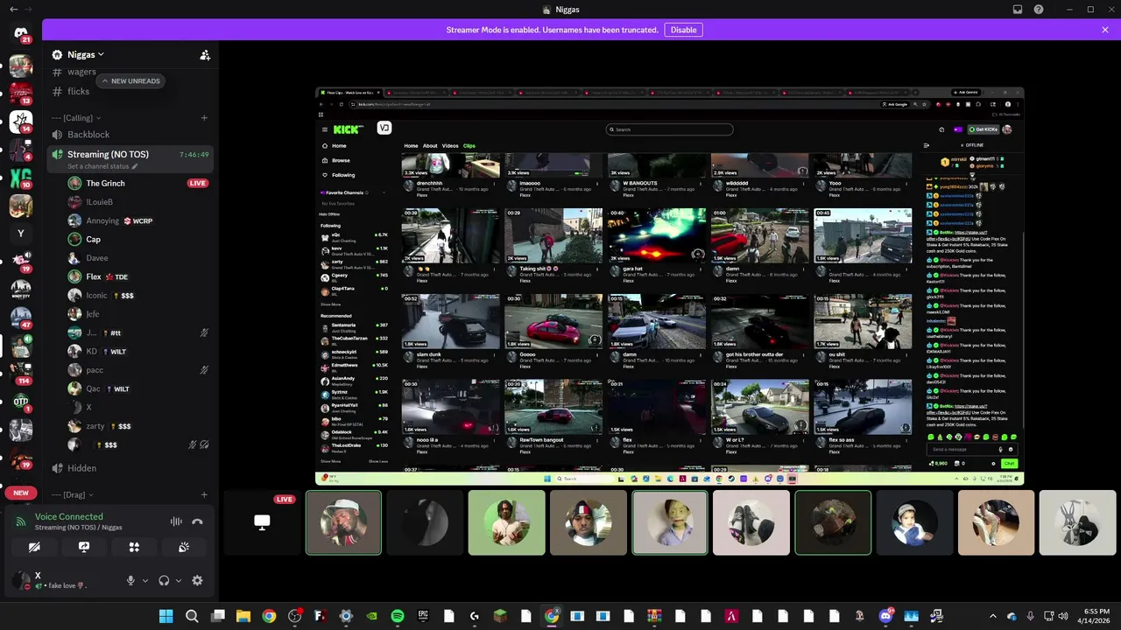Deafen with the headphones icon

(164, 580)
